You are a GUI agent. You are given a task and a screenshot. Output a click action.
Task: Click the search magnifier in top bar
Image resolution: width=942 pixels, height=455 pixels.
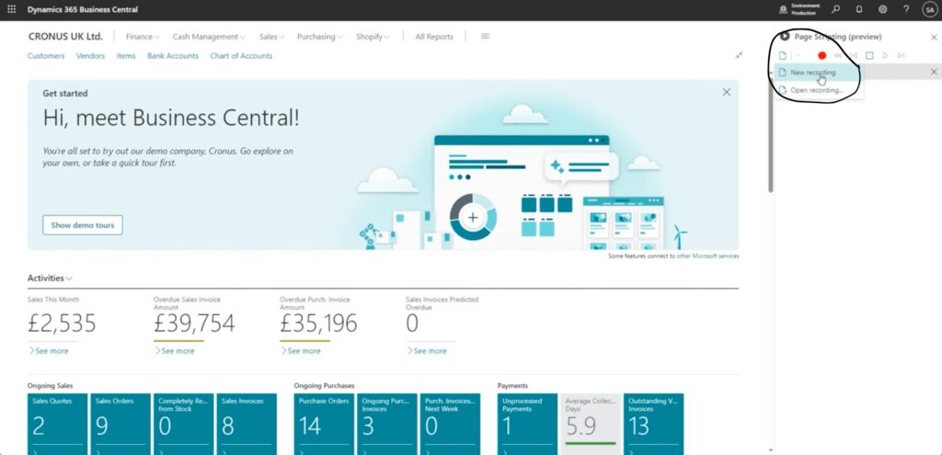[835, 9]
